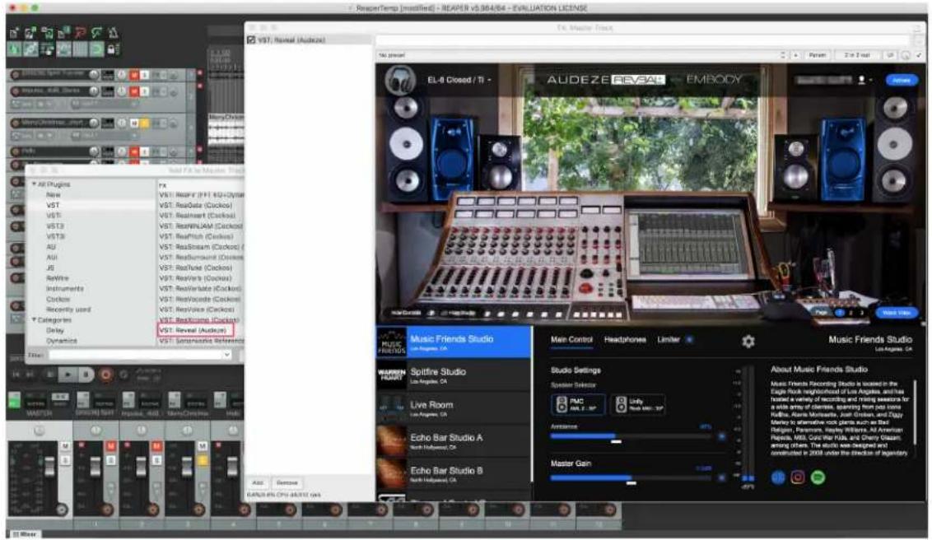
Task: Click the green Spotify icon
Action: [818, 477]
